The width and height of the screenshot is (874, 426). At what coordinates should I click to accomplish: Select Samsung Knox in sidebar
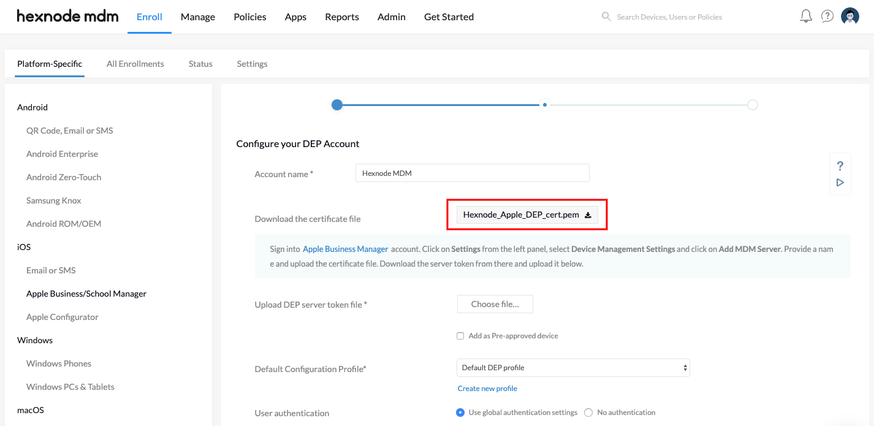pyautogui.click(x=54, y=200)
